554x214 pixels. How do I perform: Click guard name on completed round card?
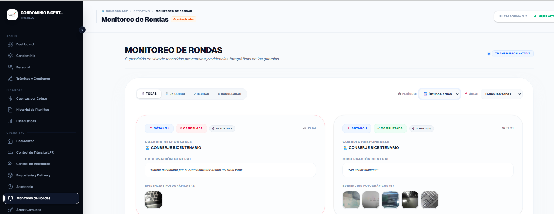click(x=374, y=148)
